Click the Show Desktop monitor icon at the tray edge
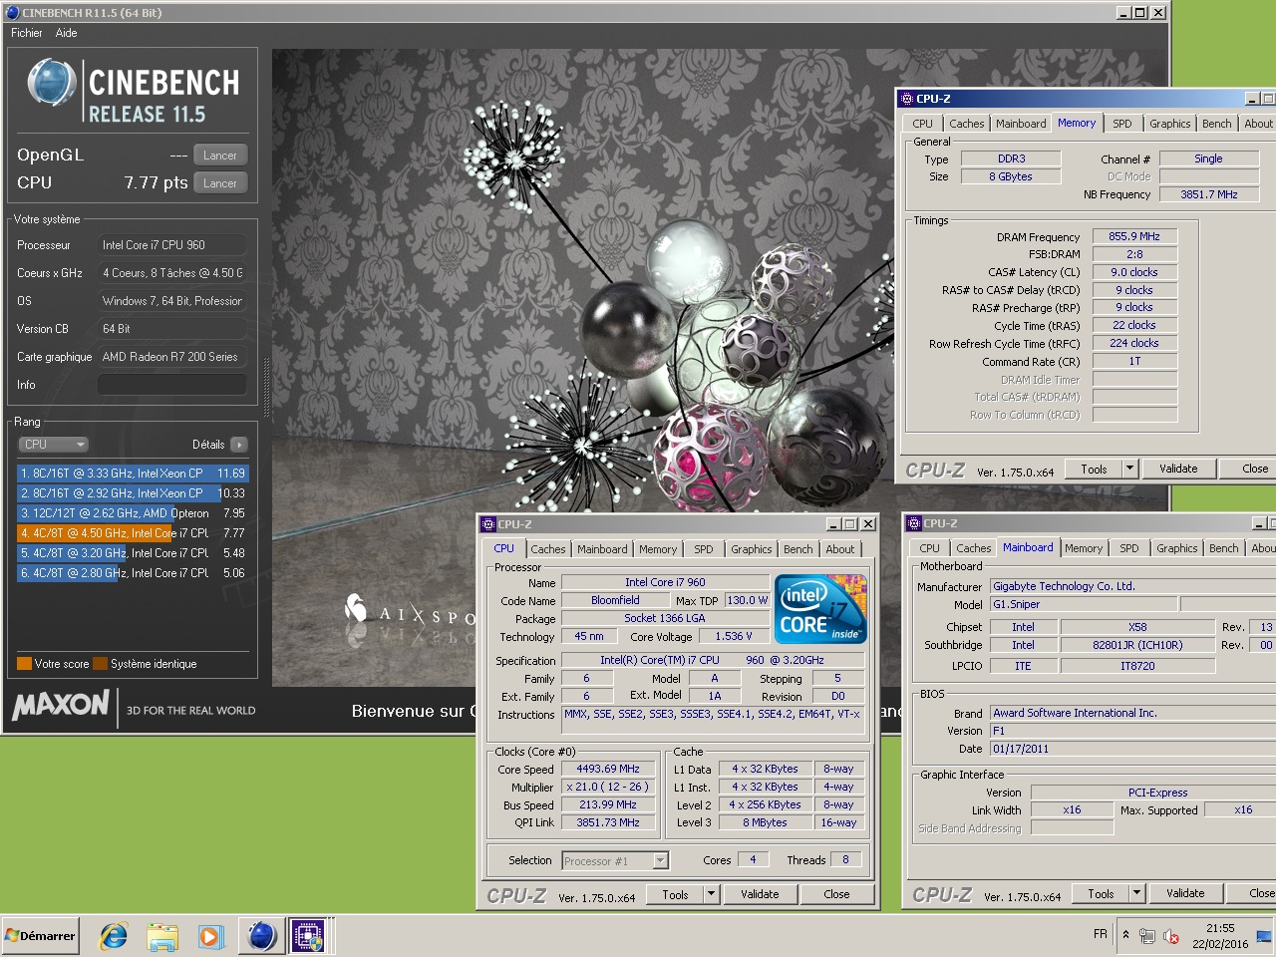This screenshot has width=1276, height=957. coord(1264,936)
